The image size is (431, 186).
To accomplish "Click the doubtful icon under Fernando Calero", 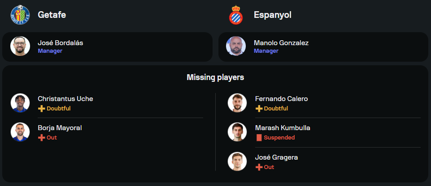I will [259, 109].
